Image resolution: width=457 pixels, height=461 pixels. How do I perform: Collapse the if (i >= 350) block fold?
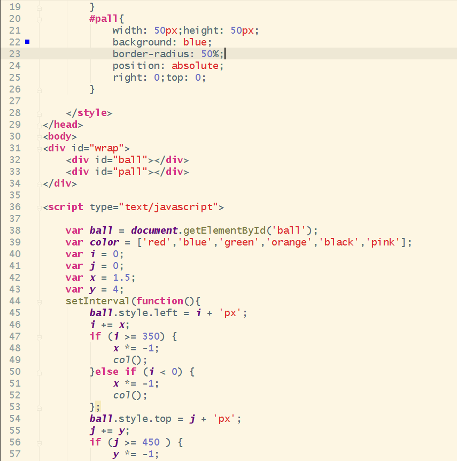click(x=39, y=337)
